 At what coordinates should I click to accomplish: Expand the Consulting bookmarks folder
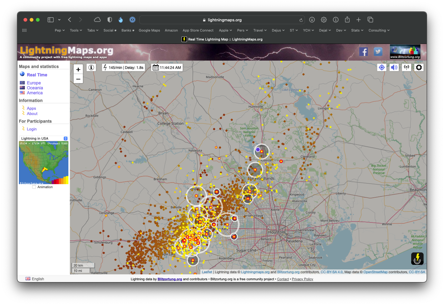(x=379, y=30)
